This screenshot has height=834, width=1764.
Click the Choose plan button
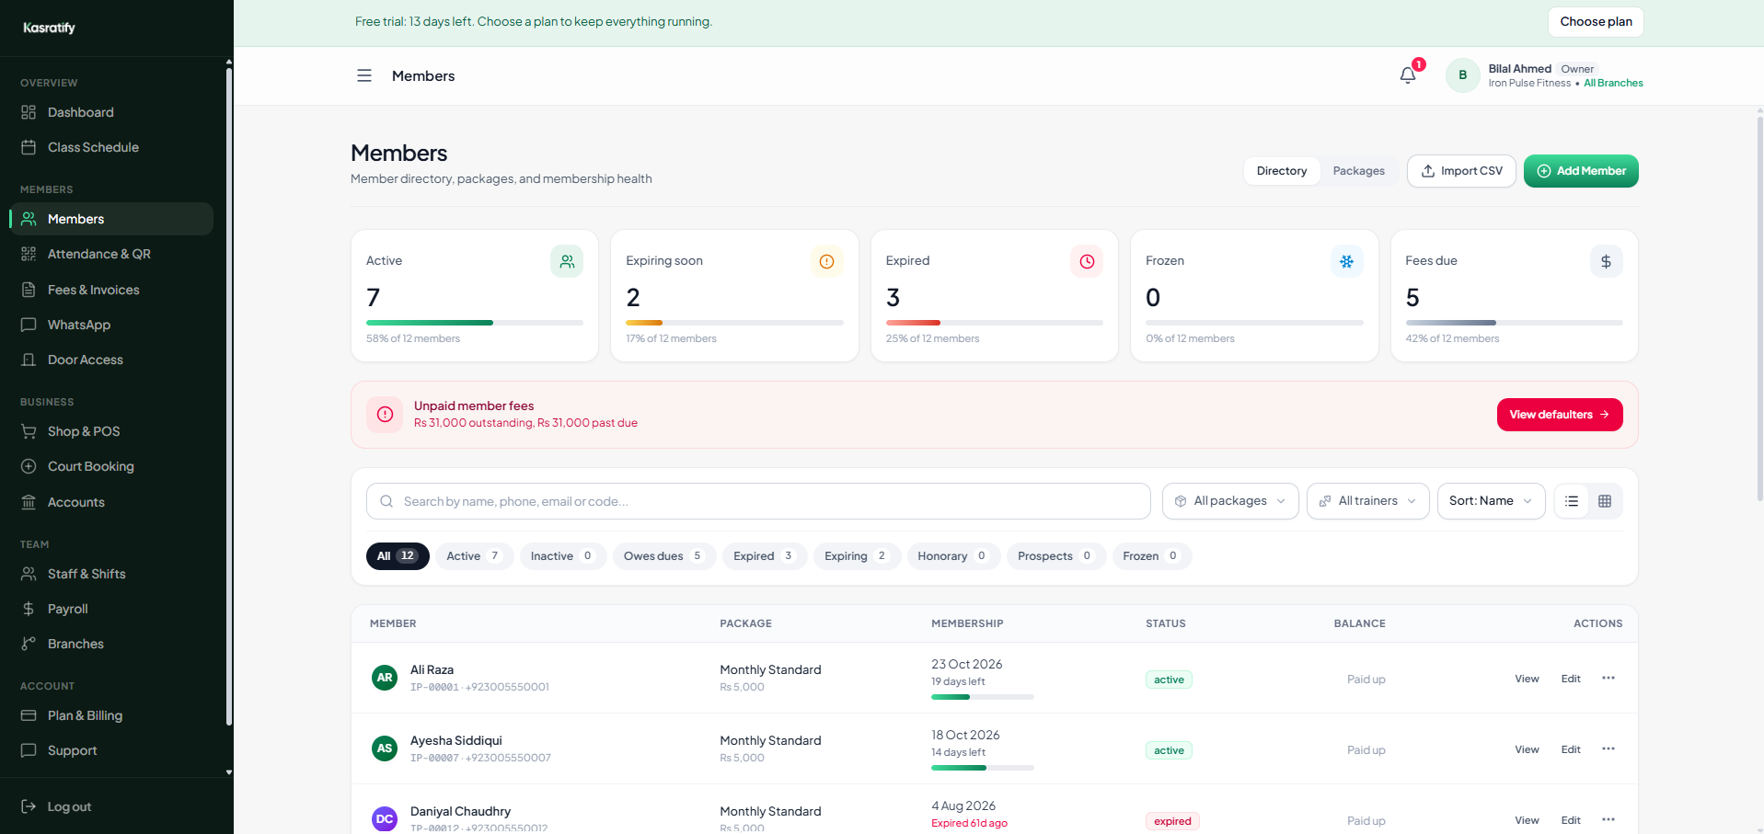point(1596,22)
